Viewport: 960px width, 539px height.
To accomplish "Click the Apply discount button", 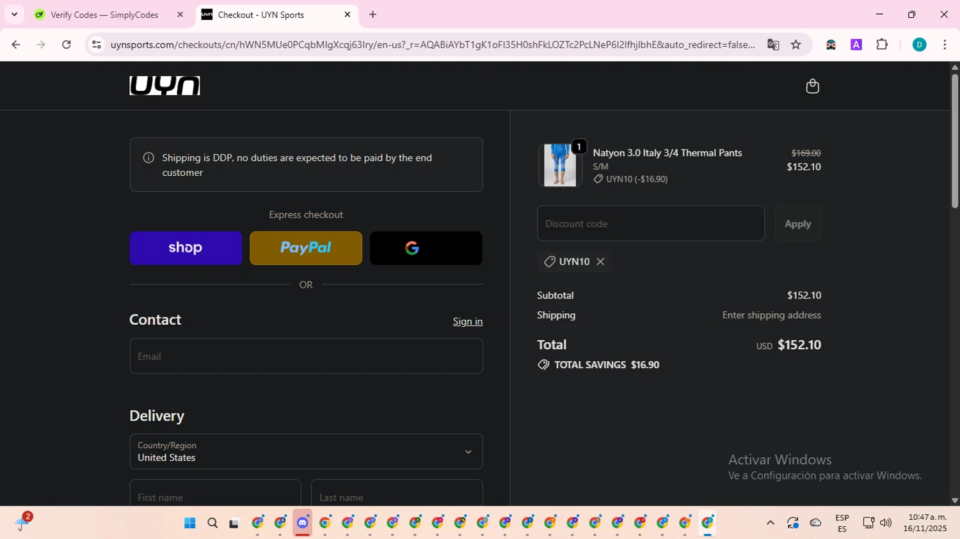I will [x=797, y=223].
